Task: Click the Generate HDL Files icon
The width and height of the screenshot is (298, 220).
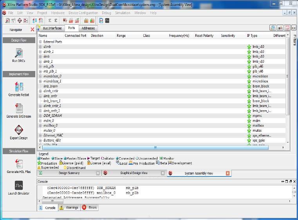Action: pyautogui.click(x=19, y=164)
